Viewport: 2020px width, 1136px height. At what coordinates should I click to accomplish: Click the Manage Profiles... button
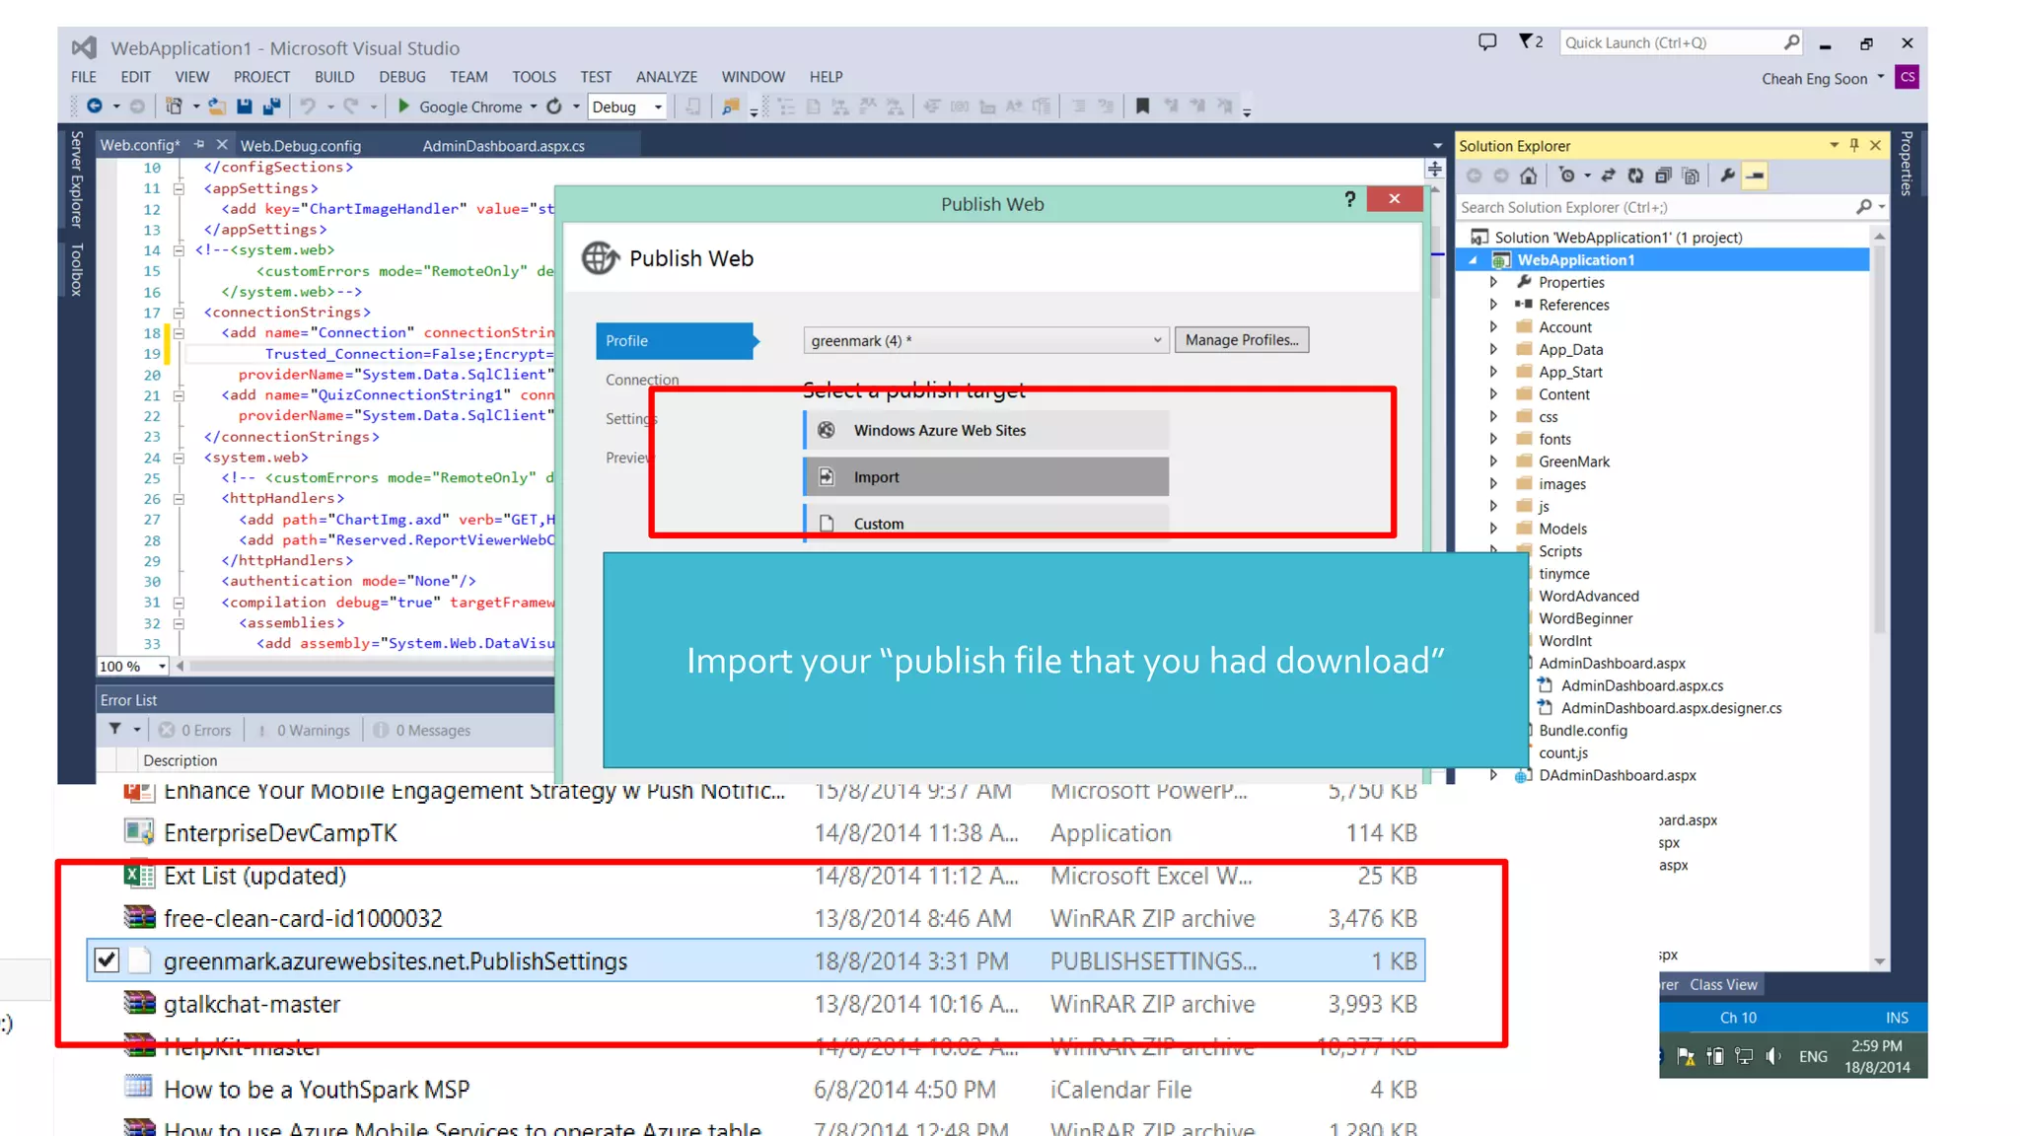[1242, 340]
